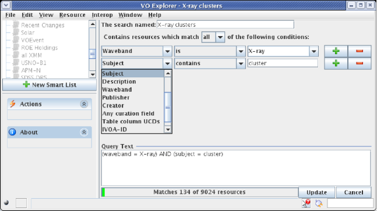Click the USNO-B1 list icon
The height and width of the screenshot is (211, 377).
pos(16,62)
